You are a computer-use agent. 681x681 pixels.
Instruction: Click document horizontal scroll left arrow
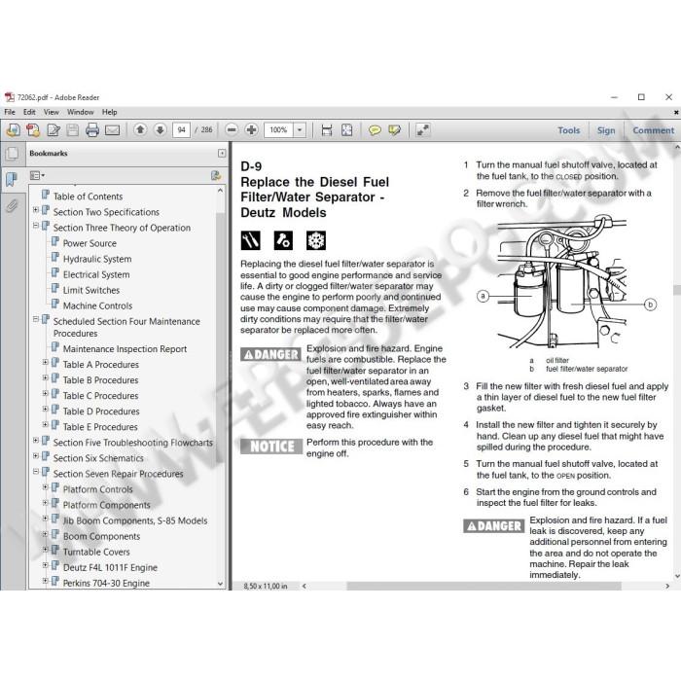pos(304,586)
